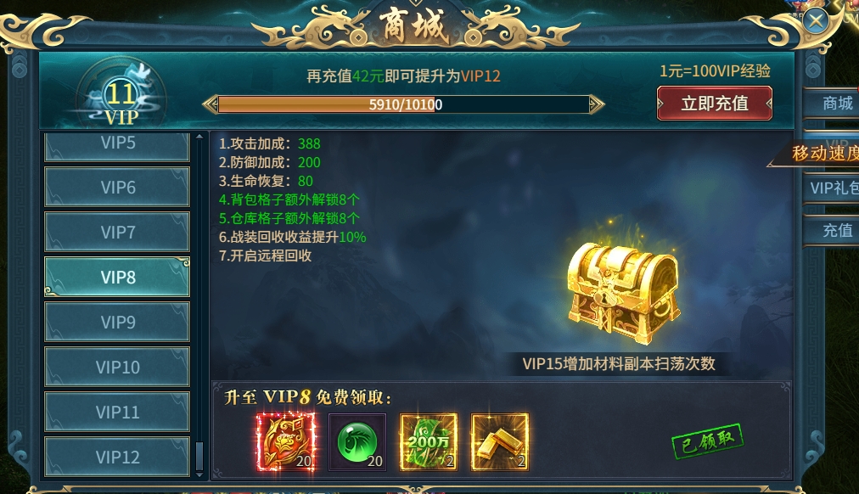Click the red emblem reward icon
The width and height of the screenshot is (859, 494).
285,442
